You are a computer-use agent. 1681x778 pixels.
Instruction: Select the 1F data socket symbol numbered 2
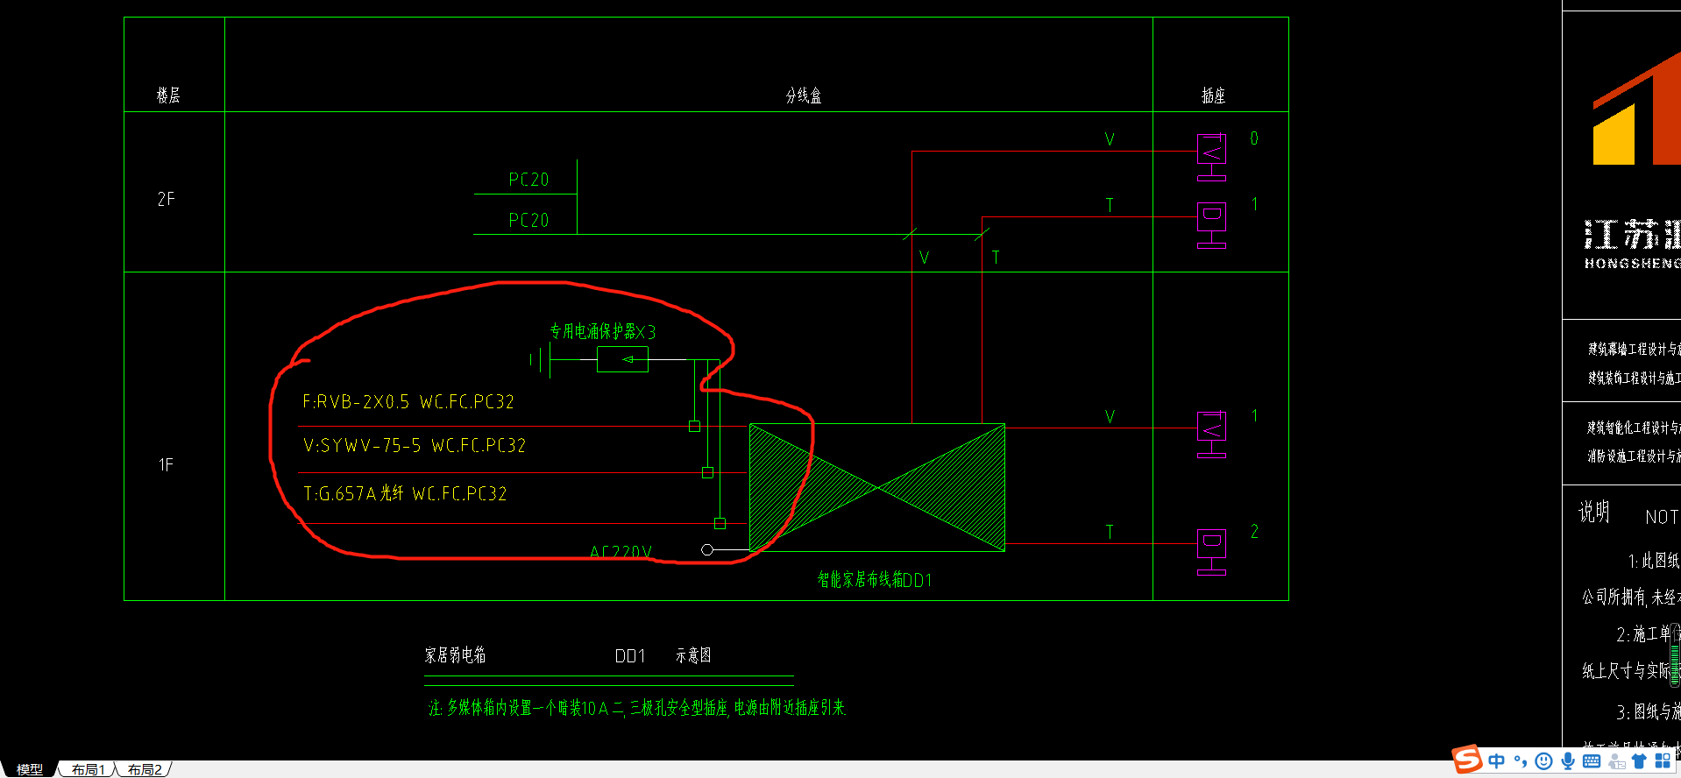coord(1212,552)
